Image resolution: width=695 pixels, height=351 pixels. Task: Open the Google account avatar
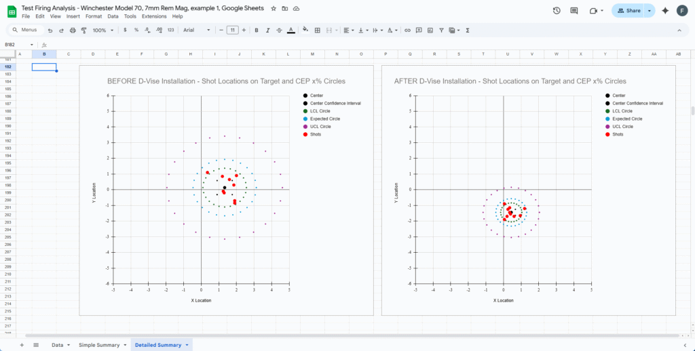coord(682,11)
